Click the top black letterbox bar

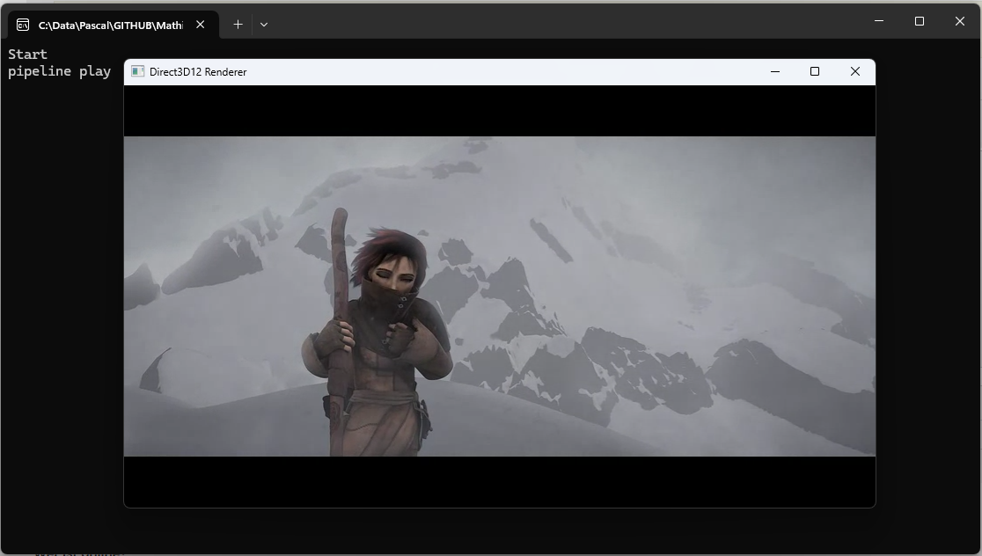(x=499, y=111)
